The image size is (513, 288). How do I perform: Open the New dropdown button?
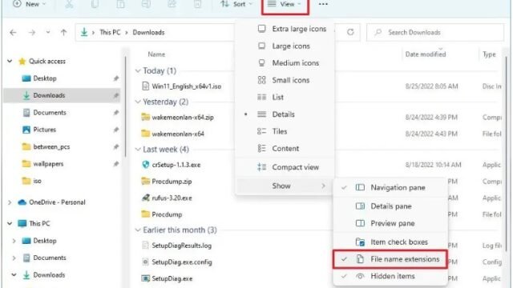pos(29,4)
